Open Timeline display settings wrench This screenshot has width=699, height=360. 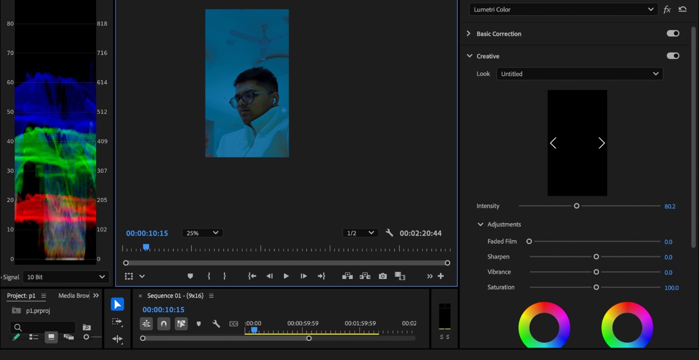(x=216, y=324)
